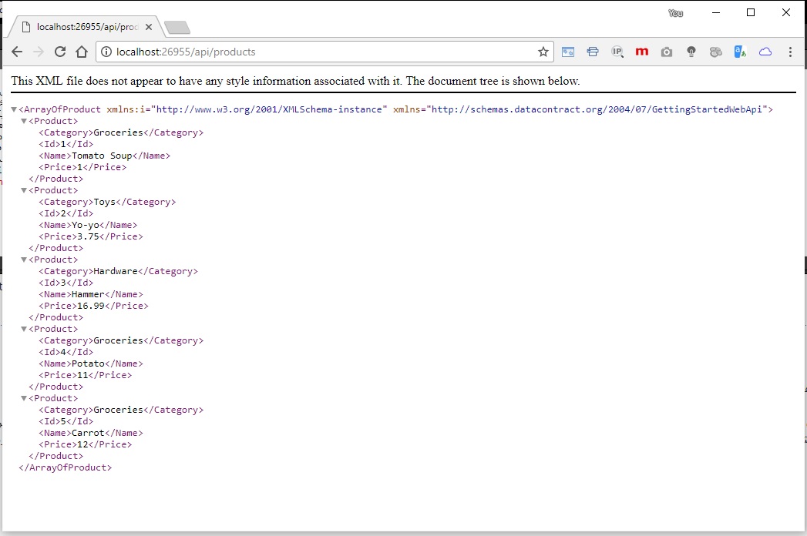
Task: Click the IP lookup extension icon
Action: [x=617, y=52]
